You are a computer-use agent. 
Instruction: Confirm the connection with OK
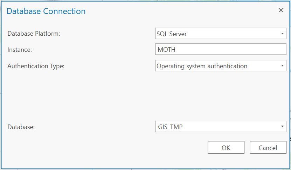(226, 148)
